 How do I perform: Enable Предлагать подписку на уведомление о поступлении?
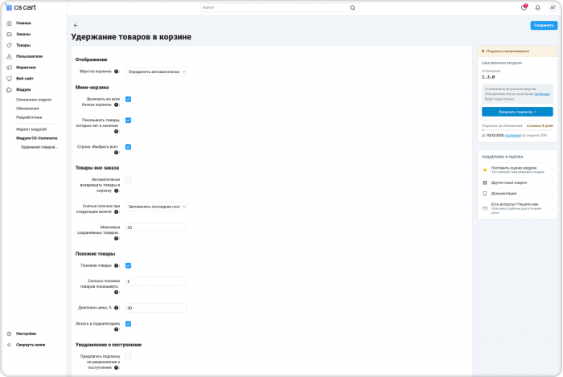click(x=128, y=357)
